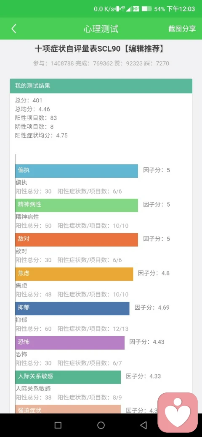Tap the Android recent apps square

(58, 425)
